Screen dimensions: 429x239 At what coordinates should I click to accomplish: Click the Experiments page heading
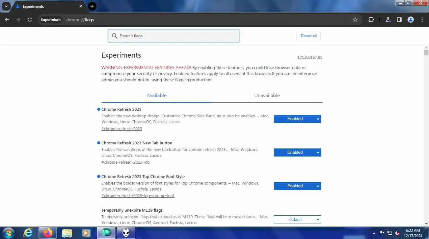pyautogui.click(x=121, y=55)
